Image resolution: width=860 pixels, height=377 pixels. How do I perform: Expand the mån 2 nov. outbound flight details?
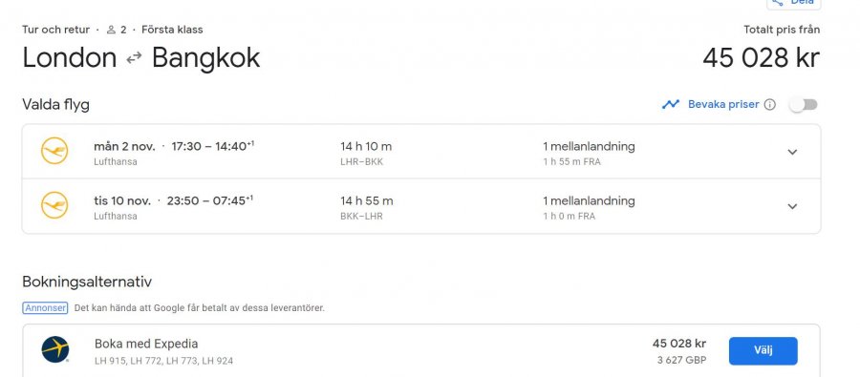pos(792,152)
